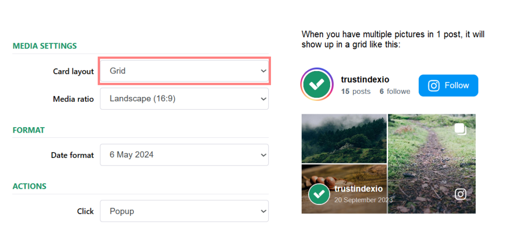This screenshot has height=250, width=509.
Task: Click the trustindexio name on post overlay
Action: click(x=358, y=189)
